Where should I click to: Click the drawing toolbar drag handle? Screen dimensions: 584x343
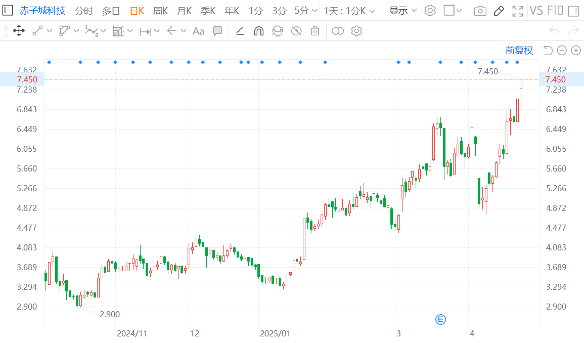pyautogui.click(x=6, y=31)
